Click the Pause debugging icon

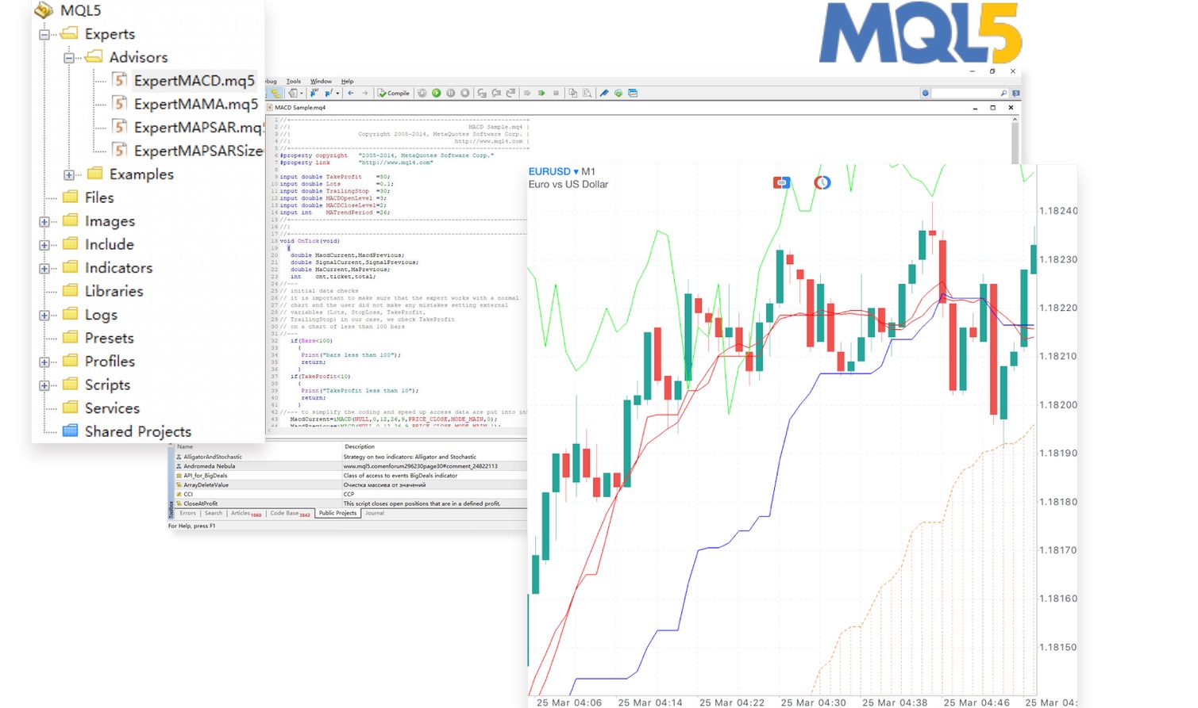tap(450, 94)
